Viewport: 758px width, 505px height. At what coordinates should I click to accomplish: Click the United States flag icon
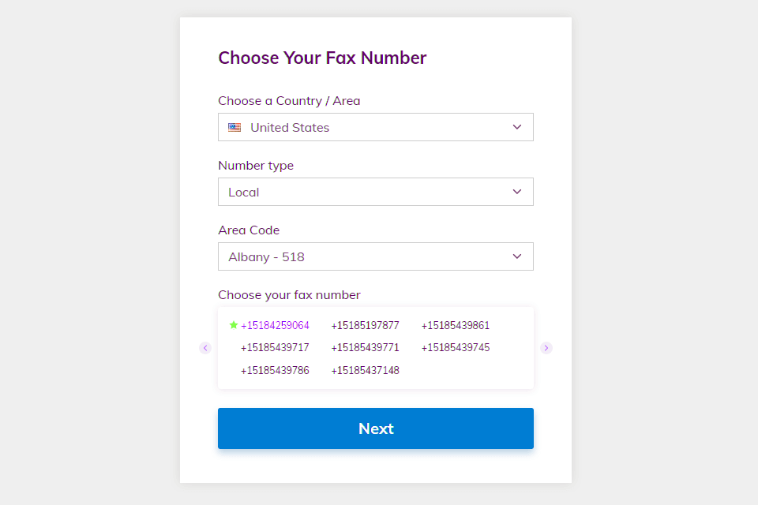coord(234,127)
